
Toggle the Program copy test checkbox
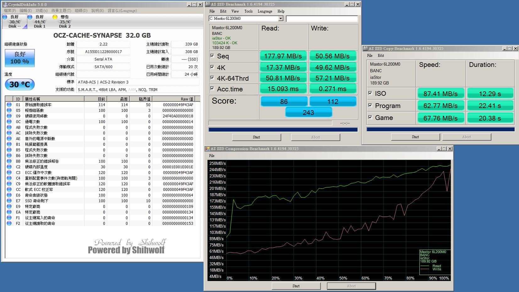click(x=370, y=105)
